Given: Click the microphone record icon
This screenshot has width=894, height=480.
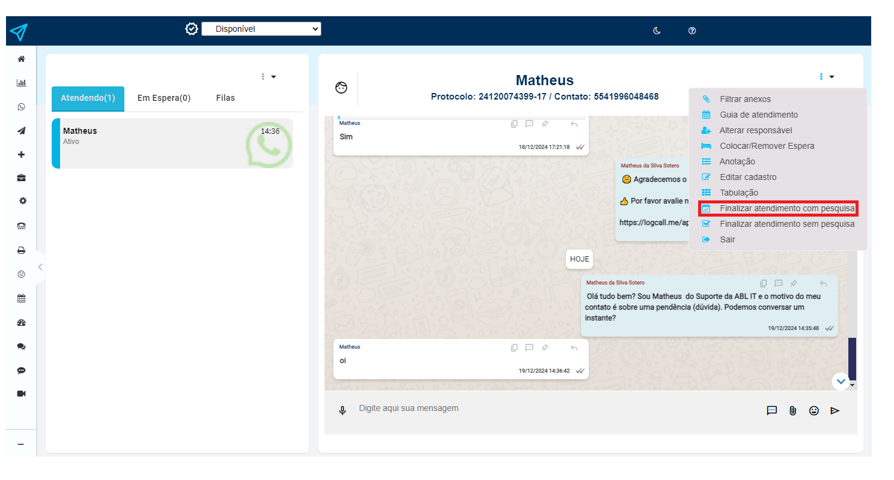Looking at the screenshot, I should coord(342,411).
